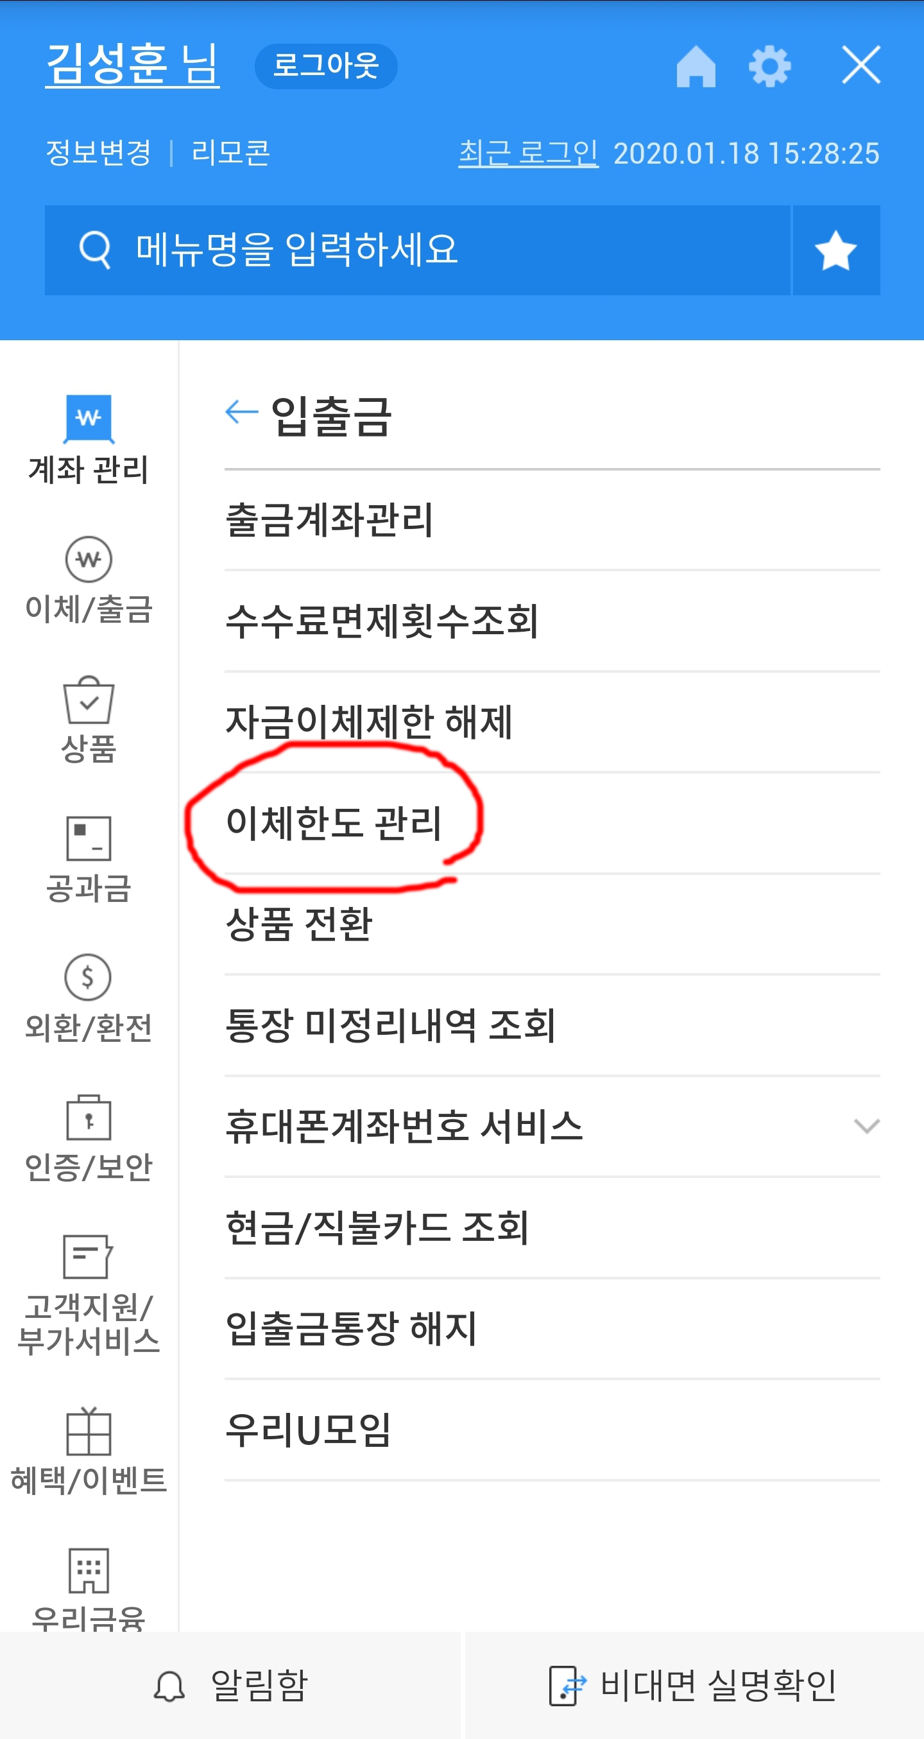This screenshot has width=924, height=1739.
Task: Open favorites with the star icon
Action: click(835, 250)
